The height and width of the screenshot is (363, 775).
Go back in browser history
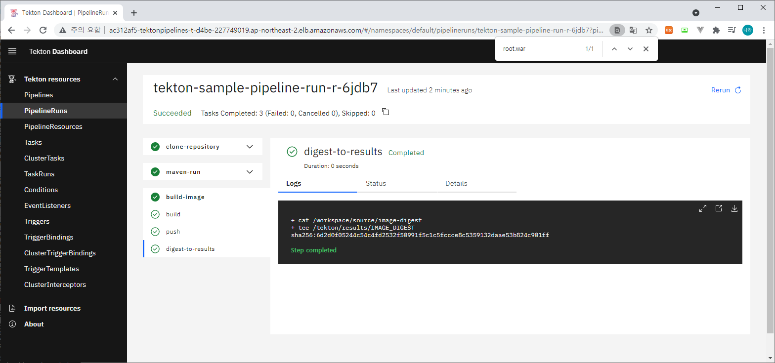click(x=11, y=30)
